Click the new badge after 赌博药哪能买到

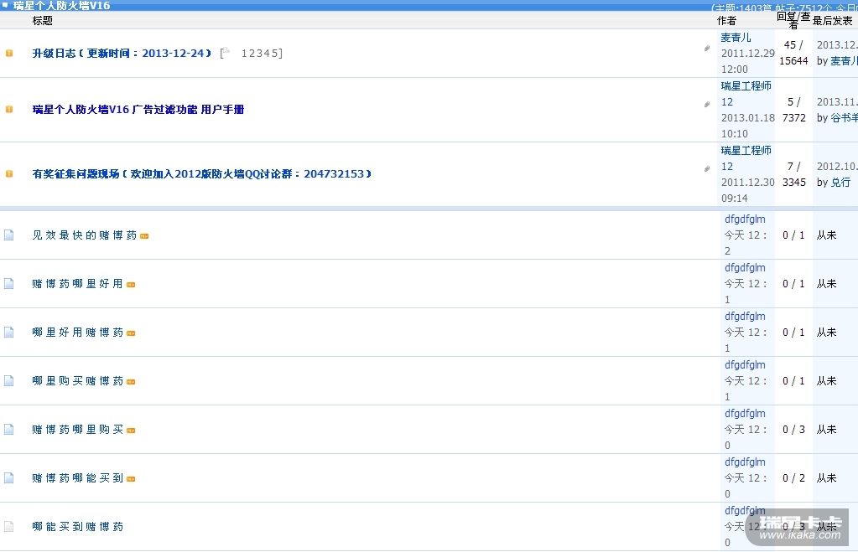click(x=131, y=479)
